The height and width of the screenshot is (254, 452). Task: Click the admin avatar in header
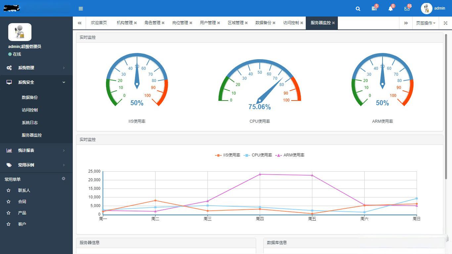427,8
